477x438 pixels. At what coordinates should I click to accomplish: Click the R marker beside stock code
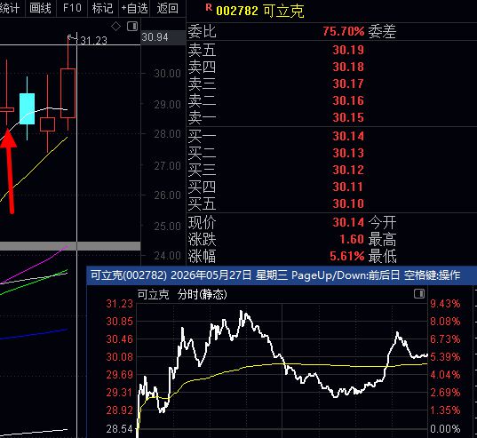(x=209, y=8)
